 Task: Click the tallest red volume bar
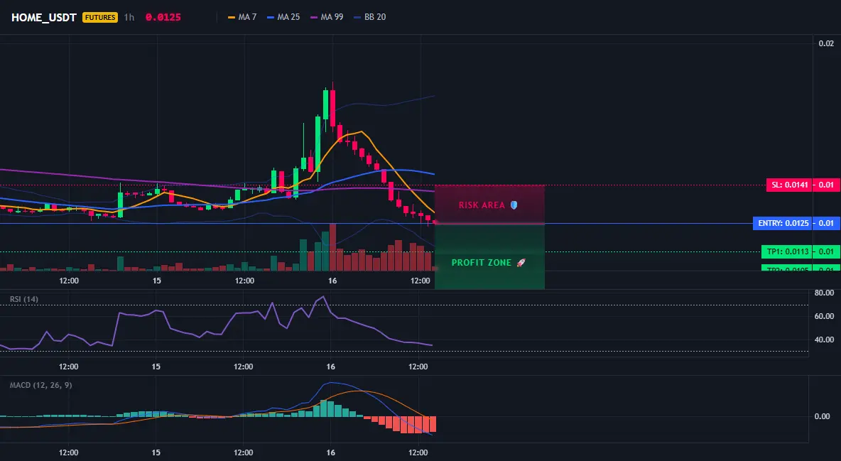tap(332, 247)
